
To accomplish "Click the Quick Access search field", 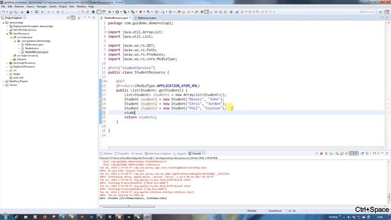I will (367, 12).
